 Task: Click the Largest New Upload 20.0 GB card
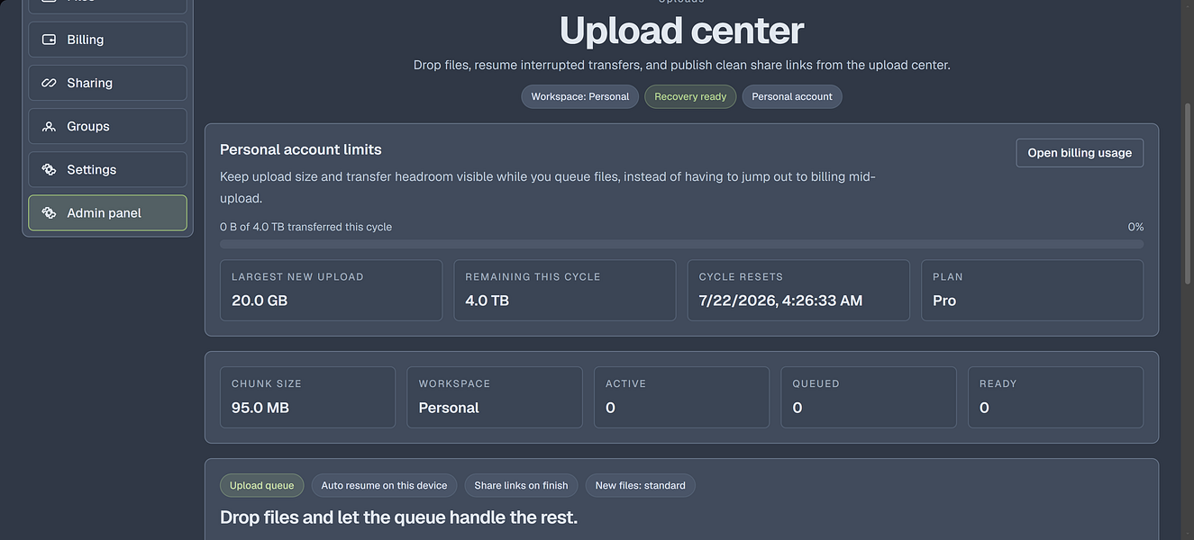pos(331,290)
